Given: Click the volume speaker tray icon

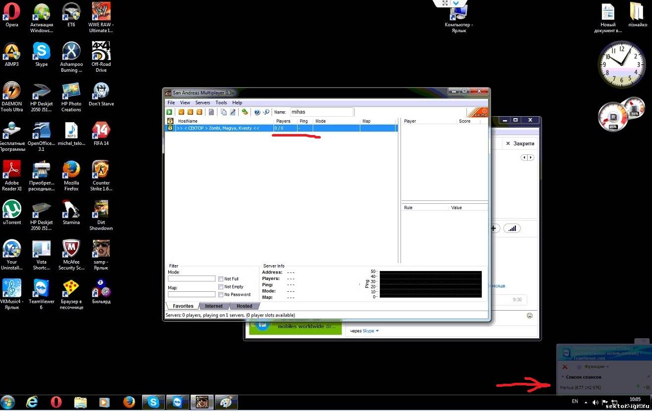Looking at the screenshot, I should [596, 402].
